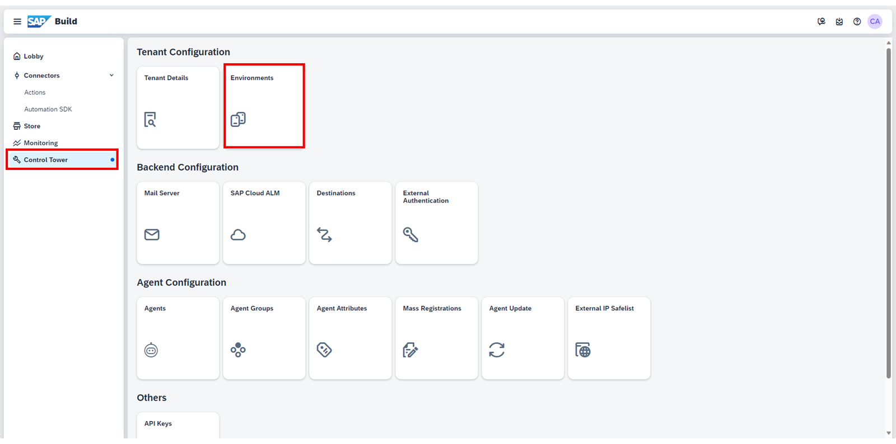Open the Tenant Details card
The image size is (896, 444).
[178, 107]
